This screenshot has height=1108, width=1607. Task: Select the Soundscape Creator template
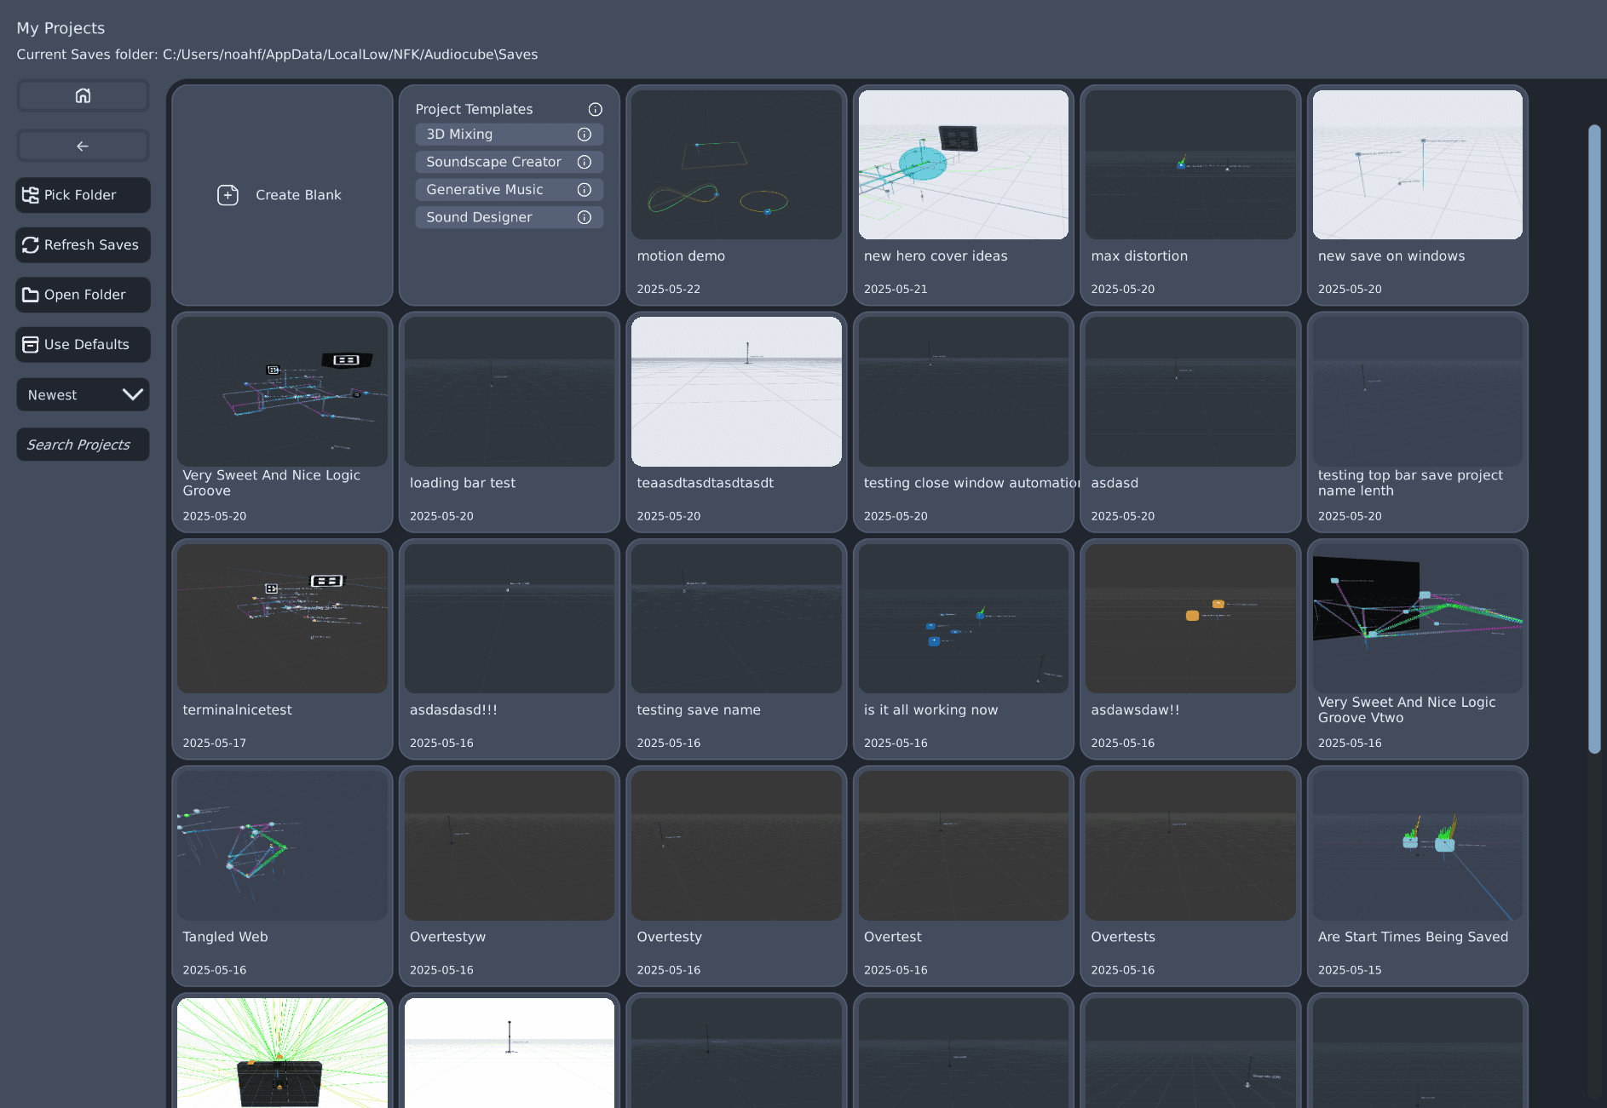tap(510, 162)
